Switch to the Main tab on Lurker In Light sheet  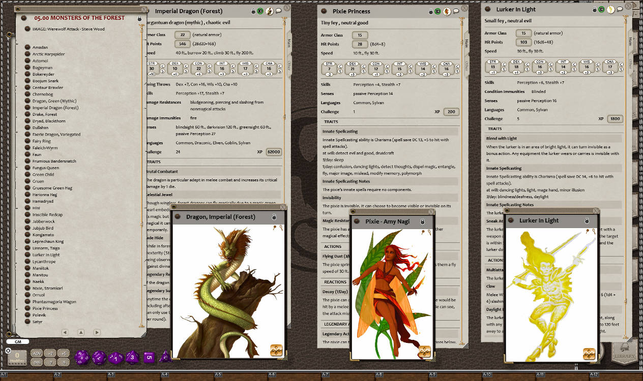(630, 42)
